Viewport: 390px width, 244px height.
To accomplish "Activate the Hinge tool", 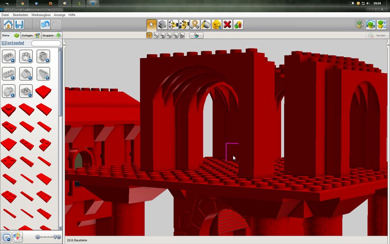I will coord(173,24).
